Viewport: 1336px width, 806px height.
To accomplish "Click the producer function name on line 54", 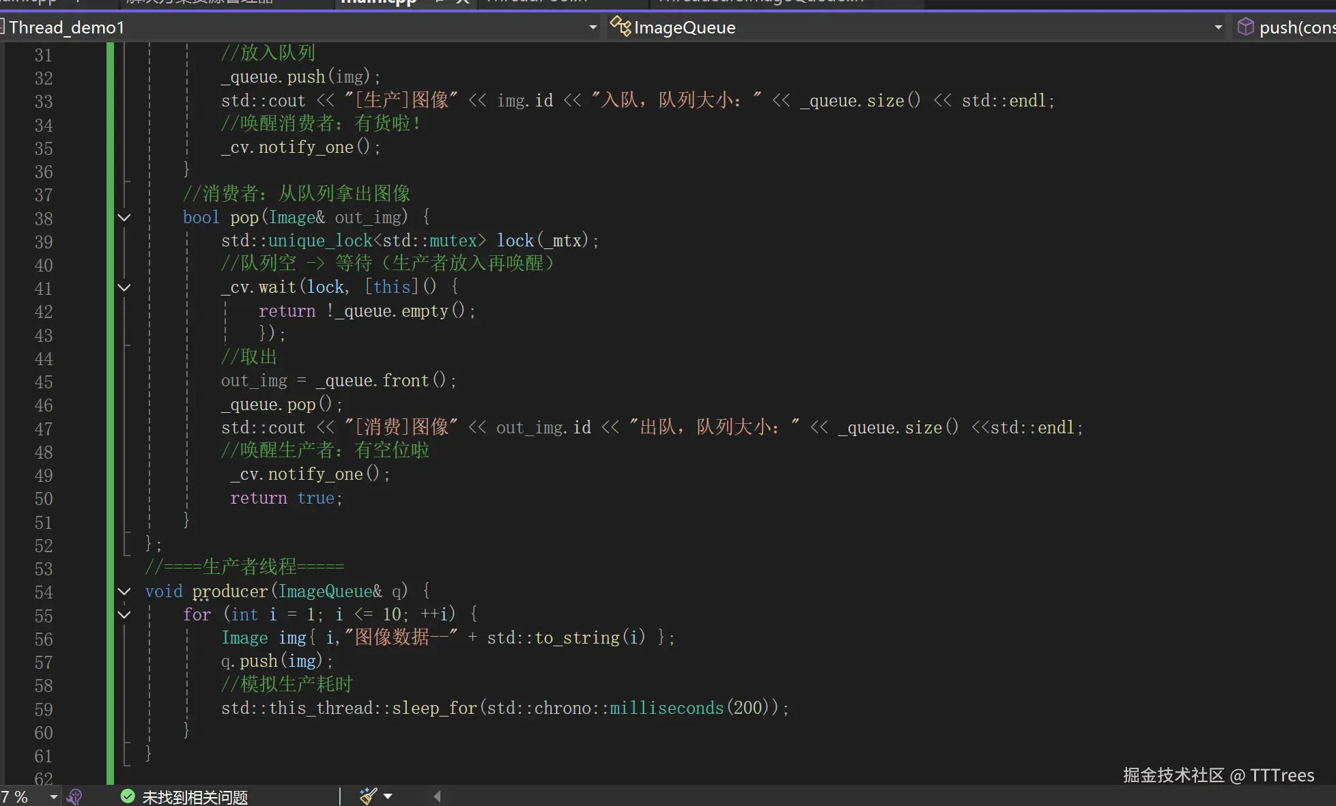I will [x=229, y=591].
